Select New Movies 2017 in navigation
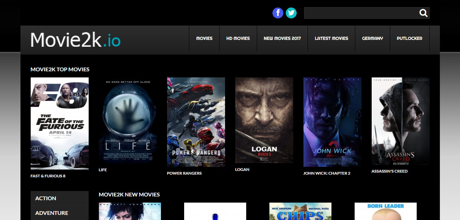Image resolution: width=460 pixels, height=220 pixels. (x=282, y=38)
